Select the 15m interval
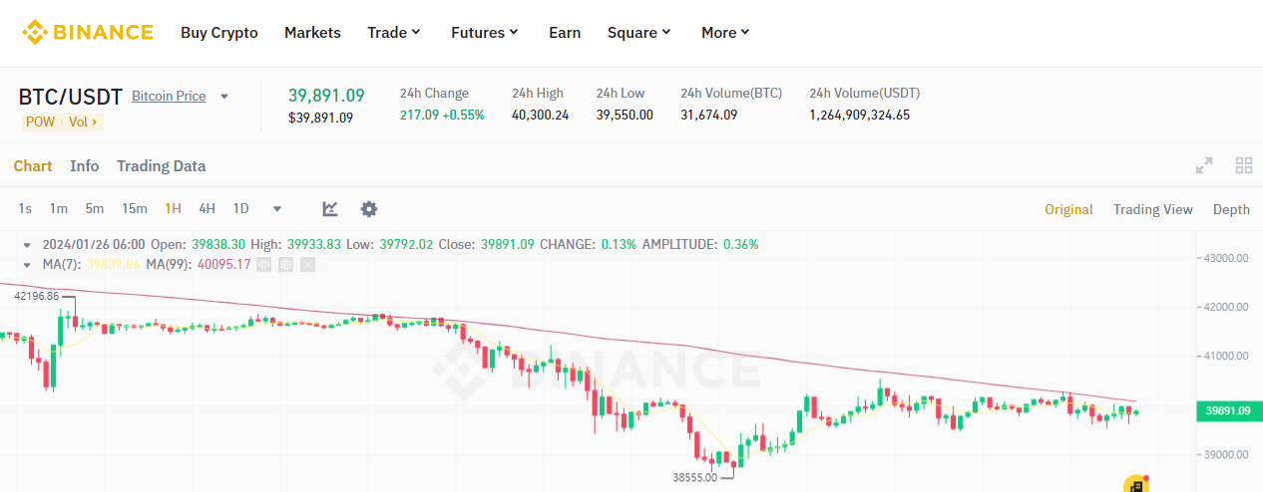The width and height of the screenshot is (1263, 492). (135, 209)
